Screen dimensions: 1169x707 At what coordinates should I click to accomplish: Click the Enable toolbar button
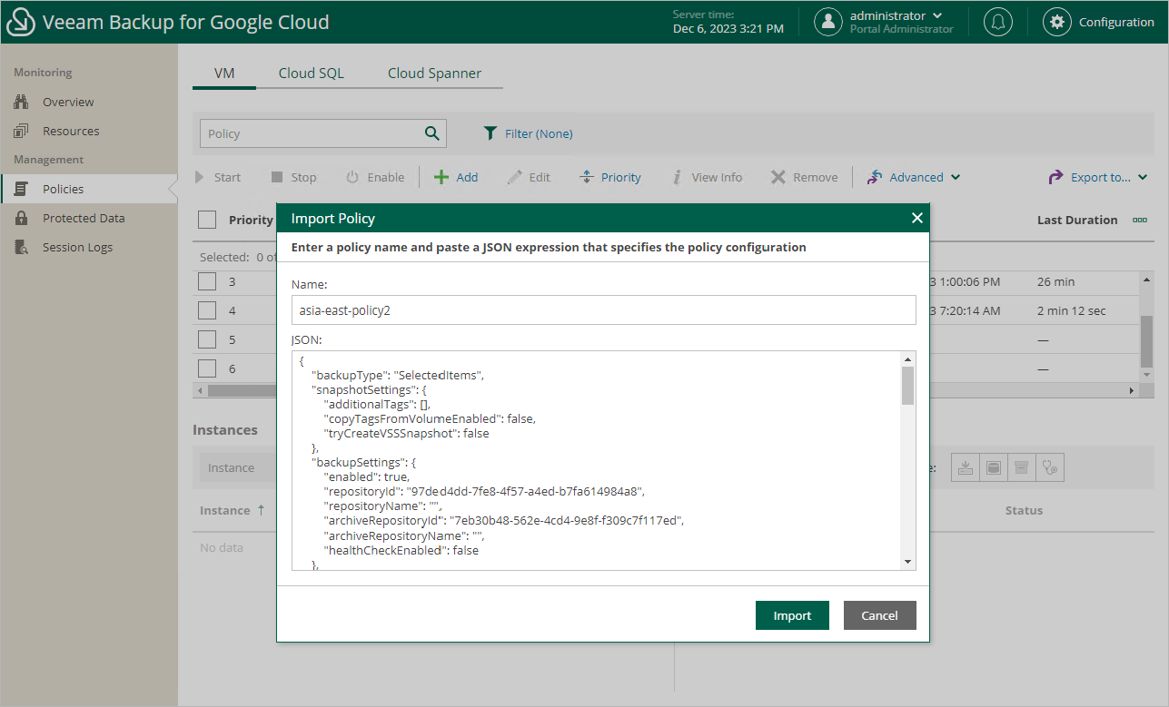pyautogui.click(x=375, y=177)
